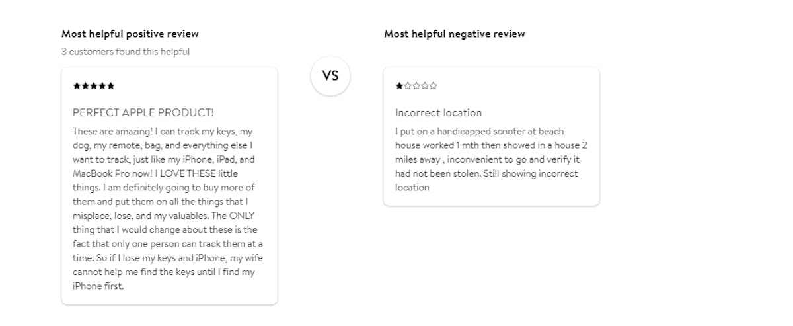Click '3 customers found this helpful' text
Viewport: 793px width, 326px height.
tap(126, 52)
